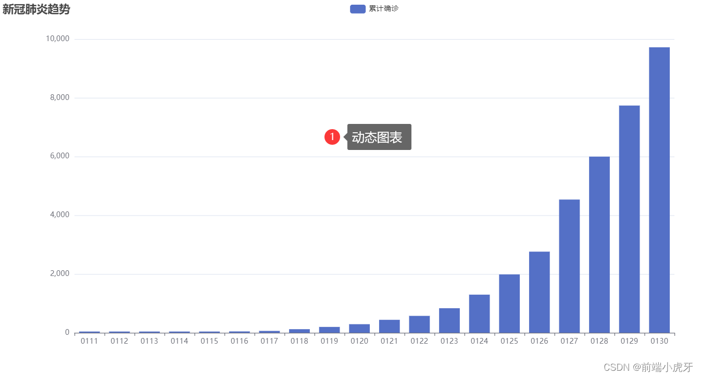Click x-axis label 0120
Image resolution: width=701 pixels, height=377 pixels.
[x=359, y=341]
